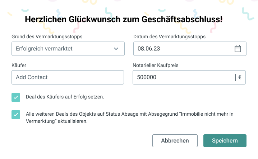Save with the Speichern button
258x159 pixels.
click(x=225, y=141)
